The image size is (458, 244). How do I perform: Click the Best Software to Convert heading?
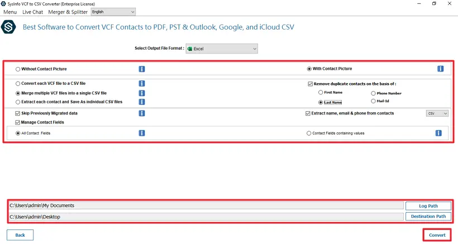point(158,27)
